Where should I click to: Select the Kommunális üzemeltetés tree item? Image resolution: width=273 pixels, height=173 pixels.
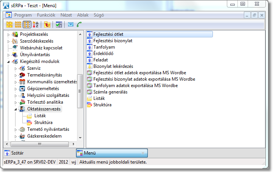(52, 82)
